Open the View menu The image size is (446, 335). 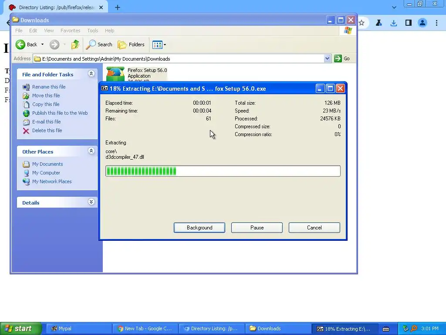tap(49, 31)
